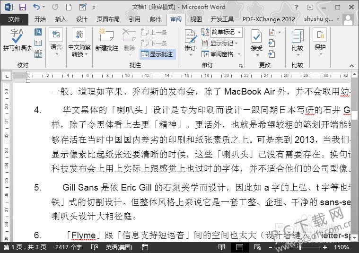Click the 比较 compare documents icon
359x253 pixels.
click(298, 36)
